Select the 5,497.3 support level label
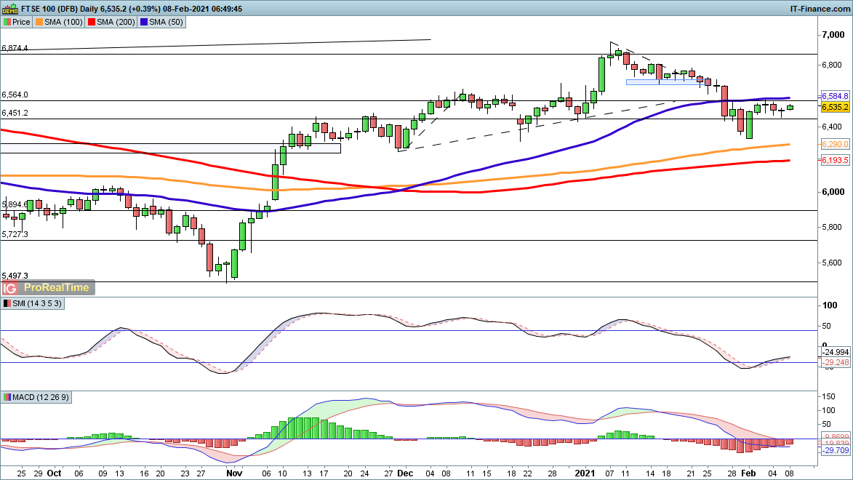This screenshot has height=480, width=853. [15, 276]
